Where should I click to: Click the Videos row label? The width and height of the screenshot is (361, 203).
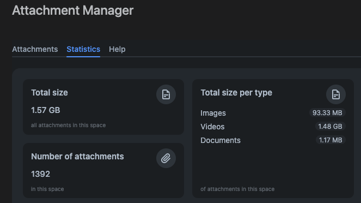point(212,127)
